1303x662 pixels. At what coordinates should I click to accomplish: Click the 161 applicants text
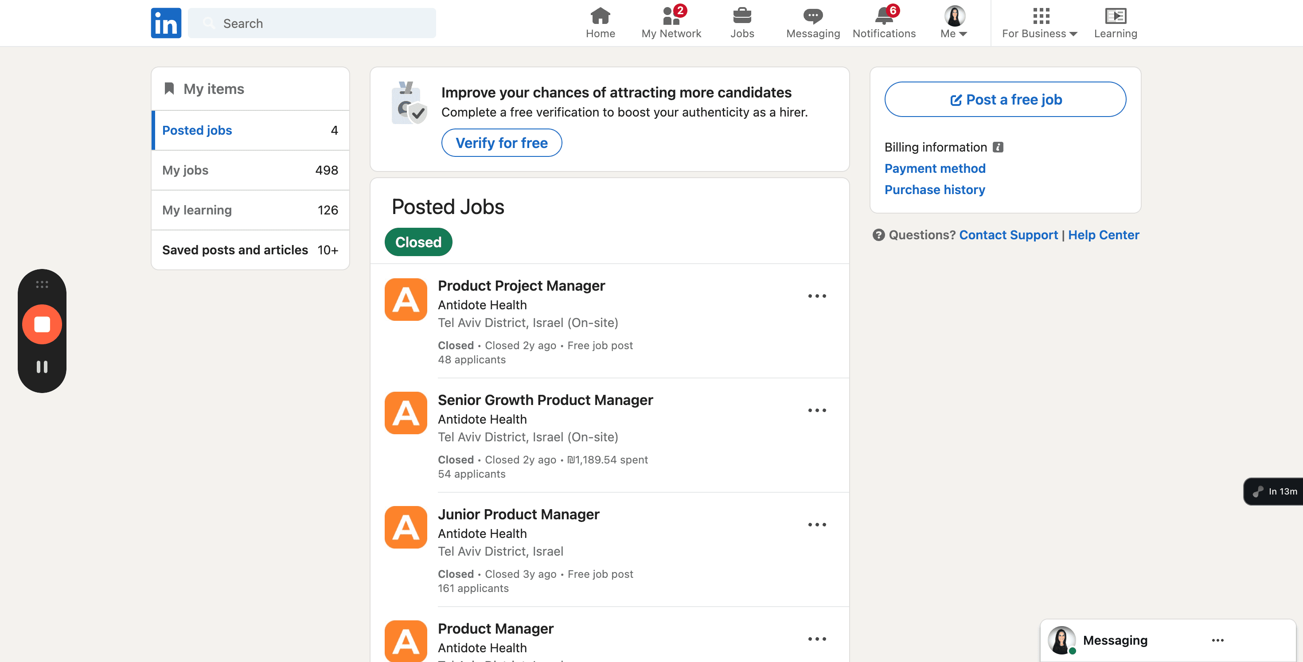pos(473,588)
